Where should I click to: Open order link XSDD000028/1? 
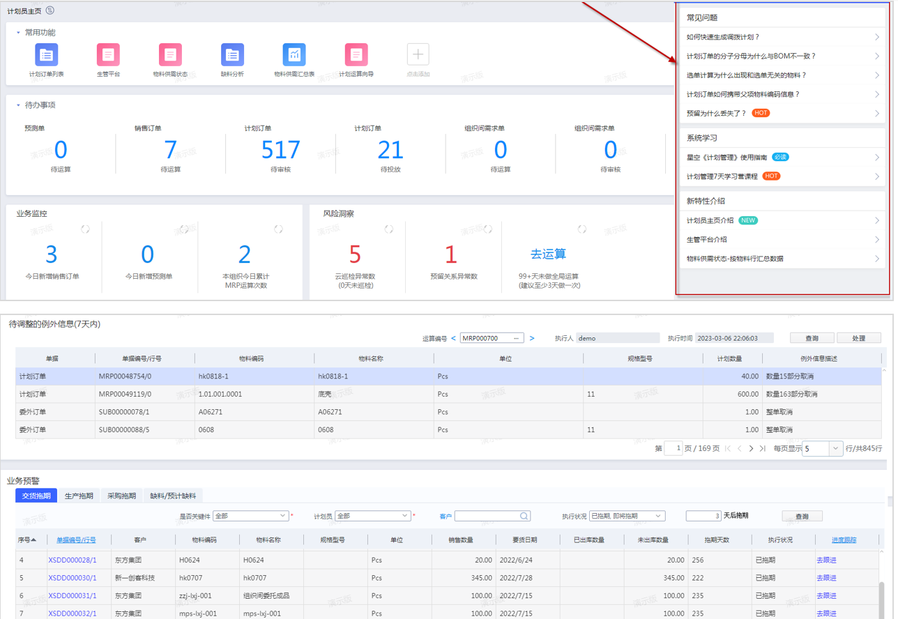point(72,560)
